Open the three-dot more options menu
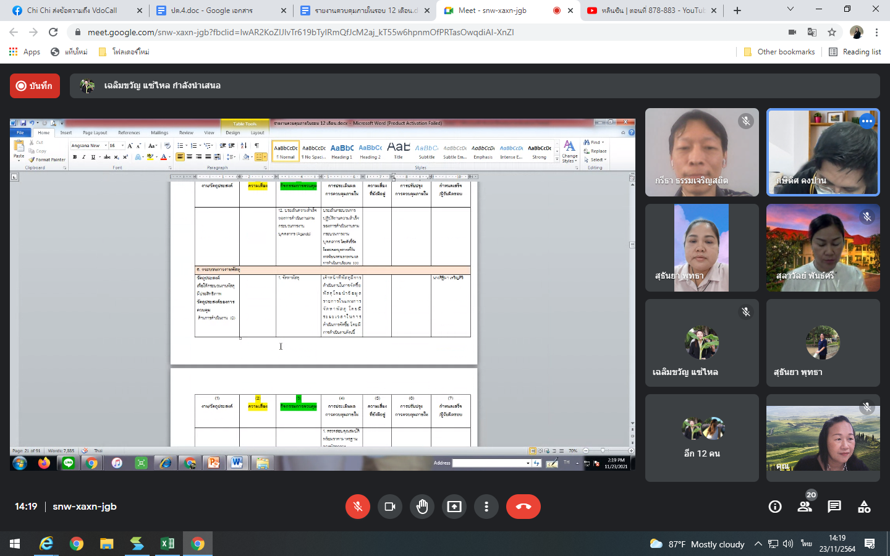Screen dimensions: 890x556 point(486,507)
